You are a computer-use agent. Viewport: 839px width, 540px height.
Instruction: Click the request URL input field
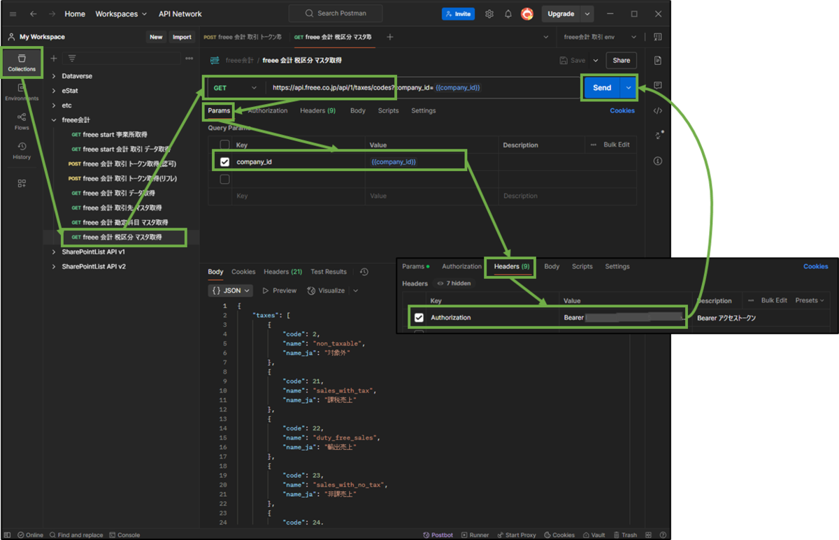tap(423, 88)
